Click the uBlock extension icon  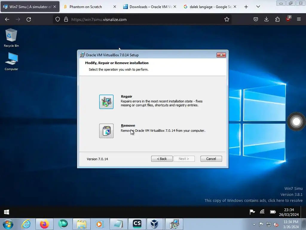288,19
